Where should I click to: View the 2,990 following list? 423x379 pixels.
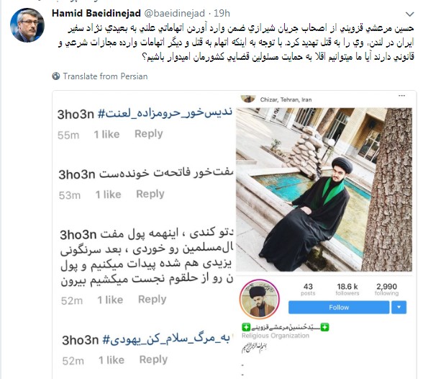tap(386, 290)
